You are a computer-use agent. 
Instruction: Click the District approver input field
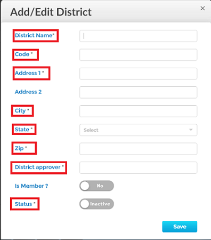138,167
